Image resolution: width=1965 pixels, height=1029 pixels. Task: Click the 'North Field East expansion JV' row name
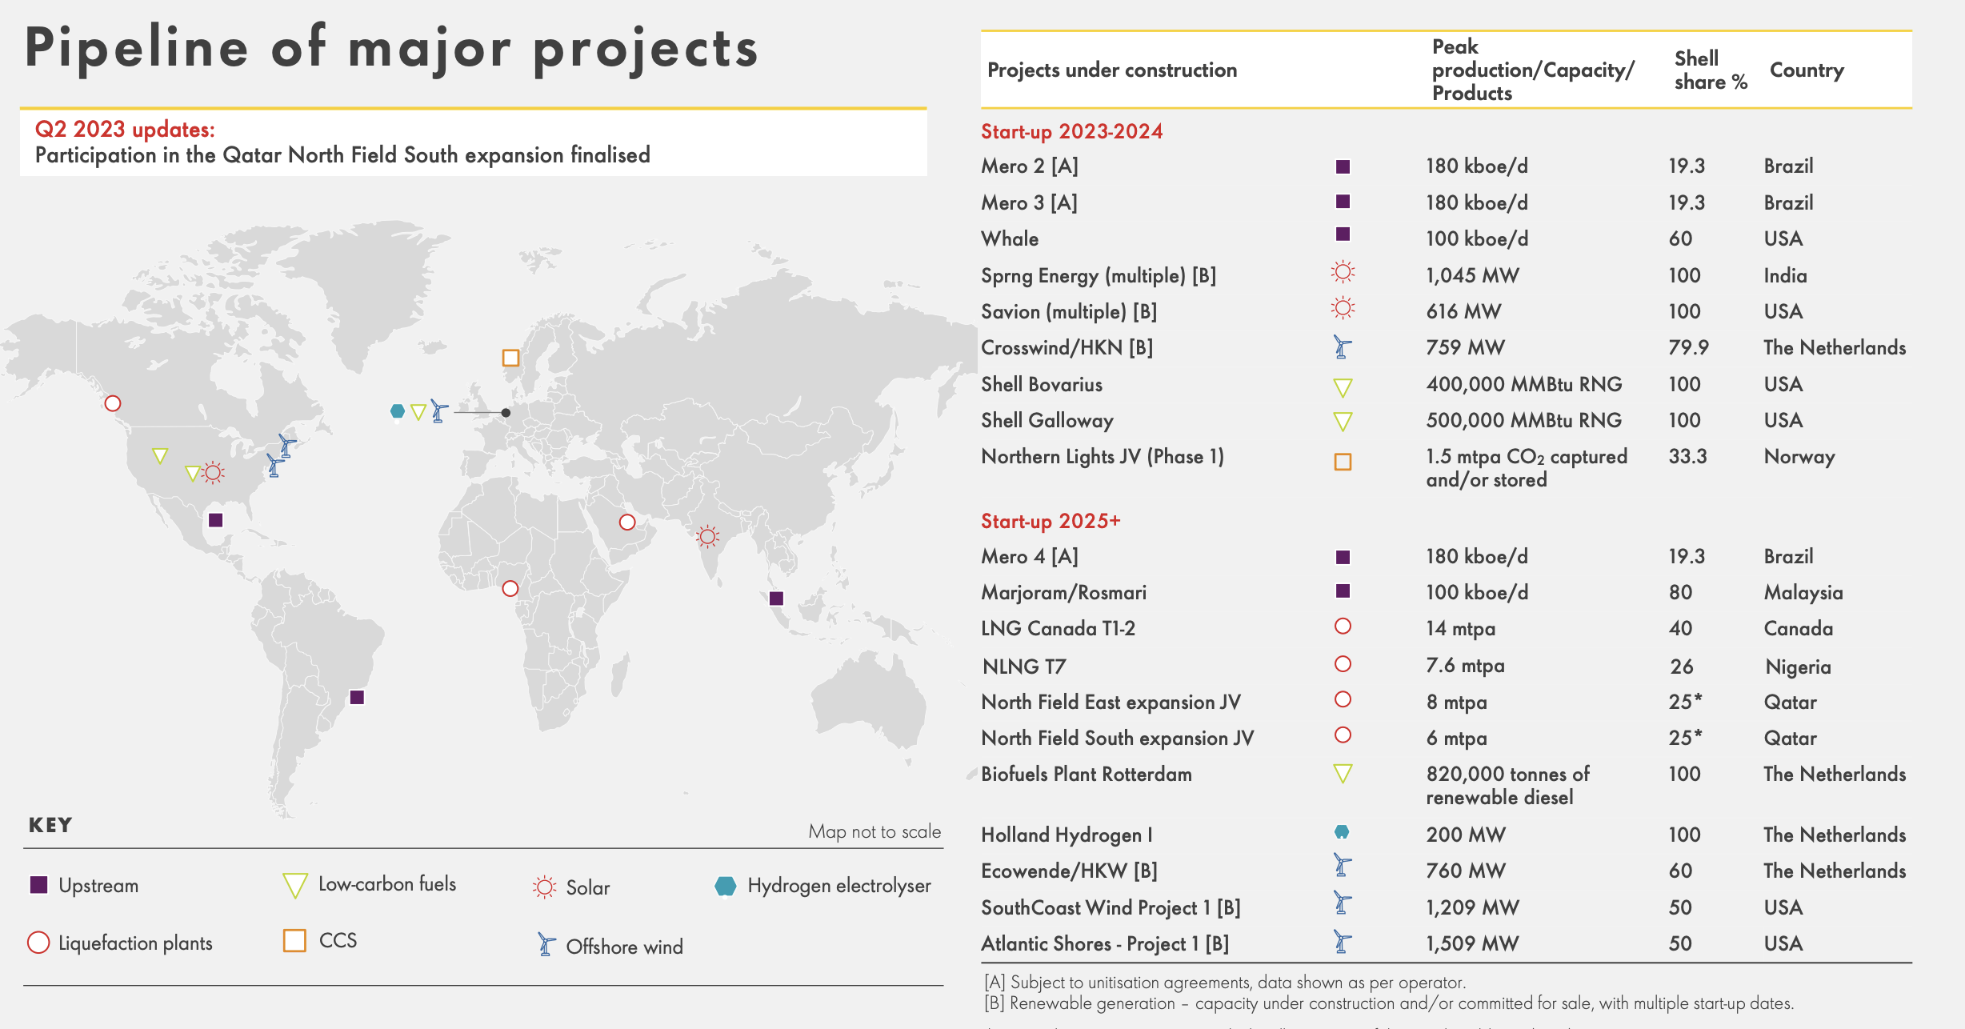(x=1111, y=702)
